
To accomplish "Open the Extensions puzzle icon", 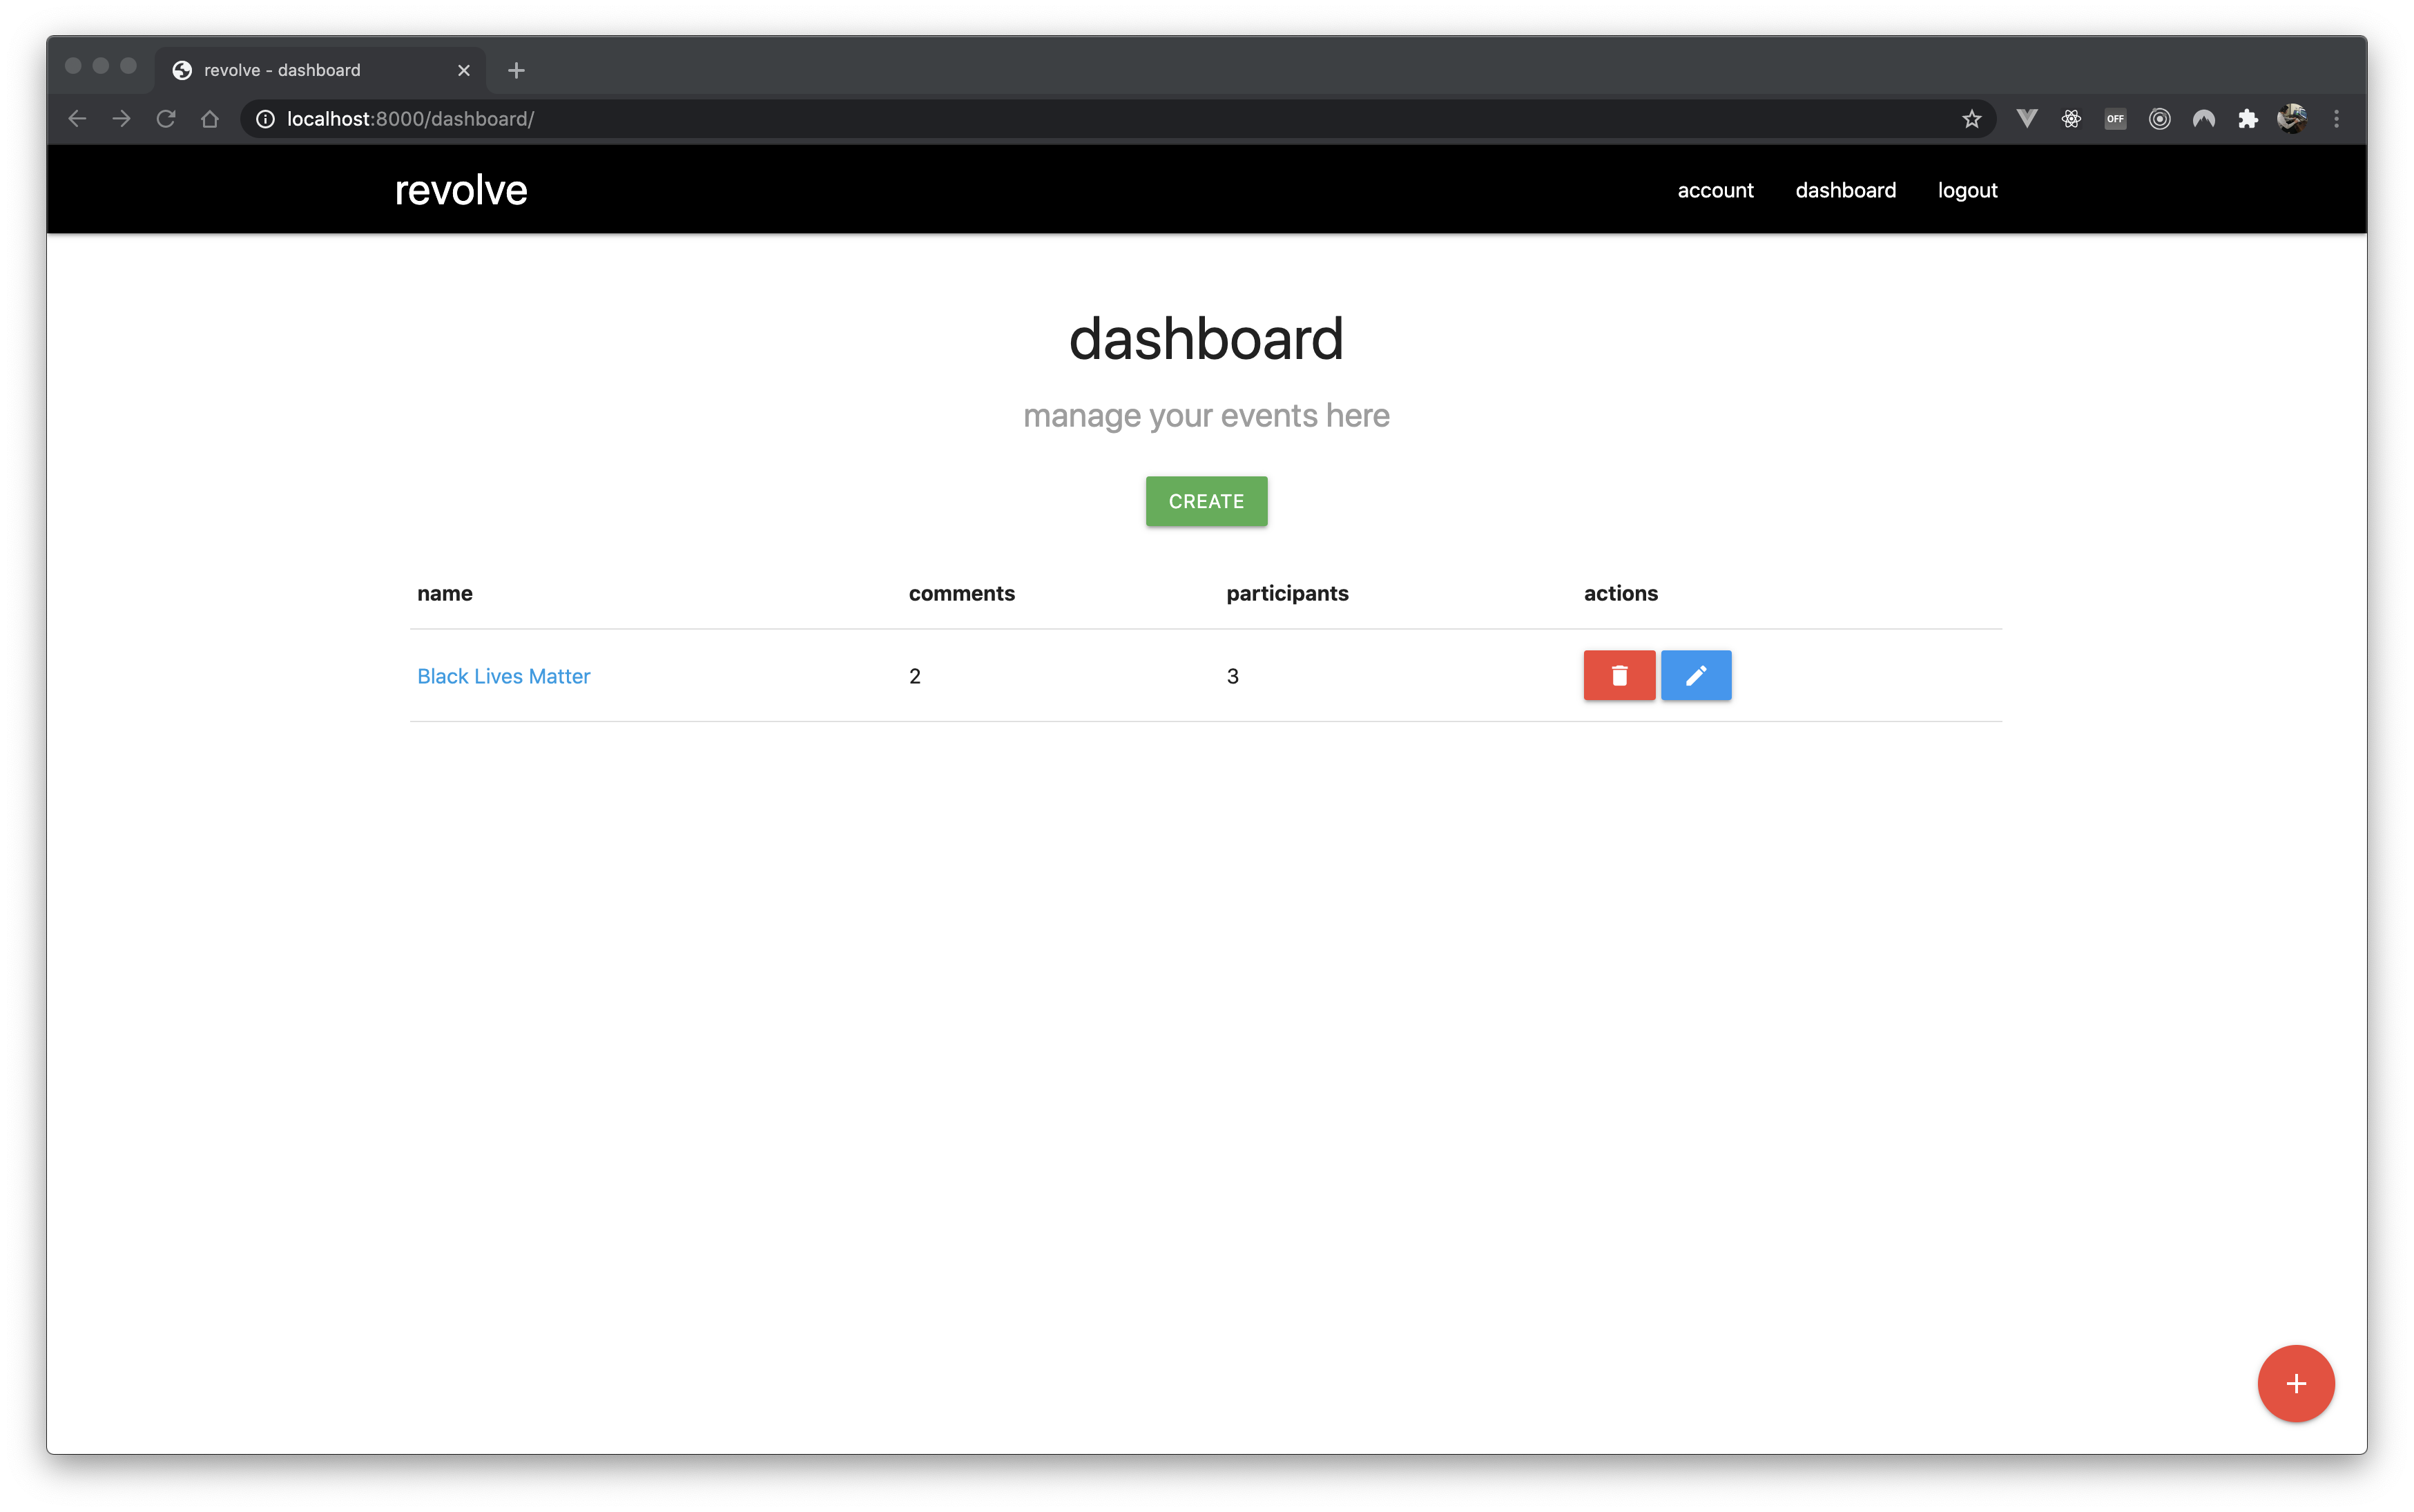I will pyautogui.click(x=2248, y=119).
